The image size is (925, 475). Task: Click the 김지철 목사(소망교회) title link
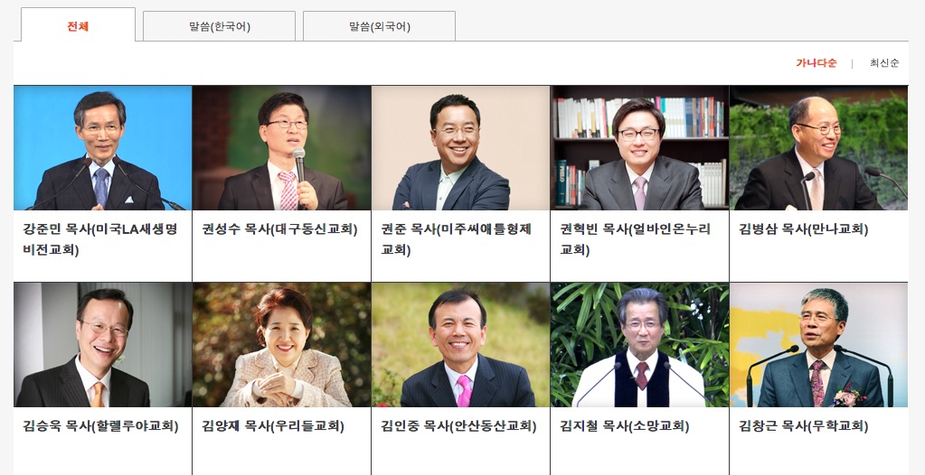(x=624, y=426)
